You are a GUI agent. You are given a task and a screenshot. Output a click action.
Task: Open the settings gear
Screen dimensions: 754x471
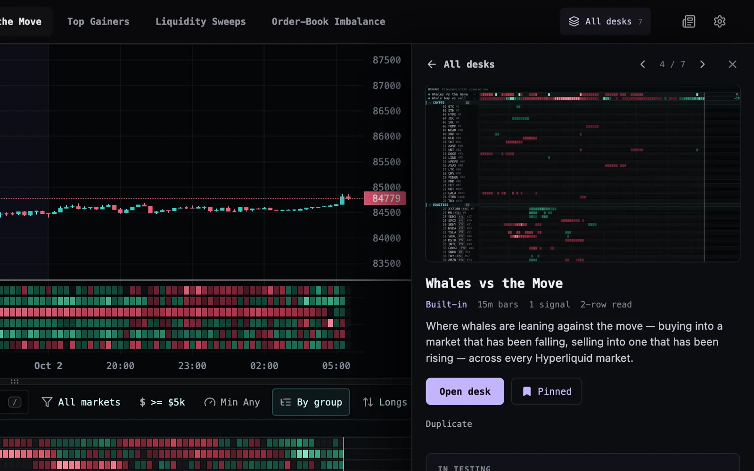(720, 22)
